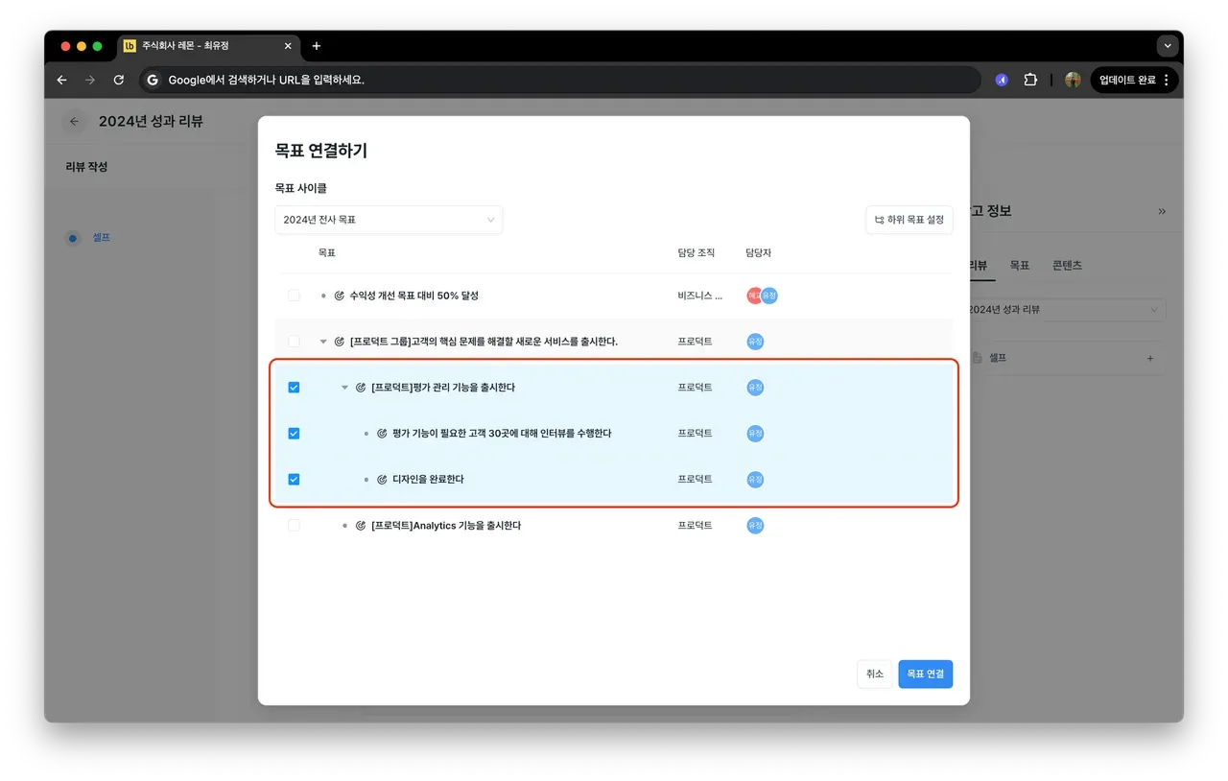Switch to the 목표 tab

1019,266
